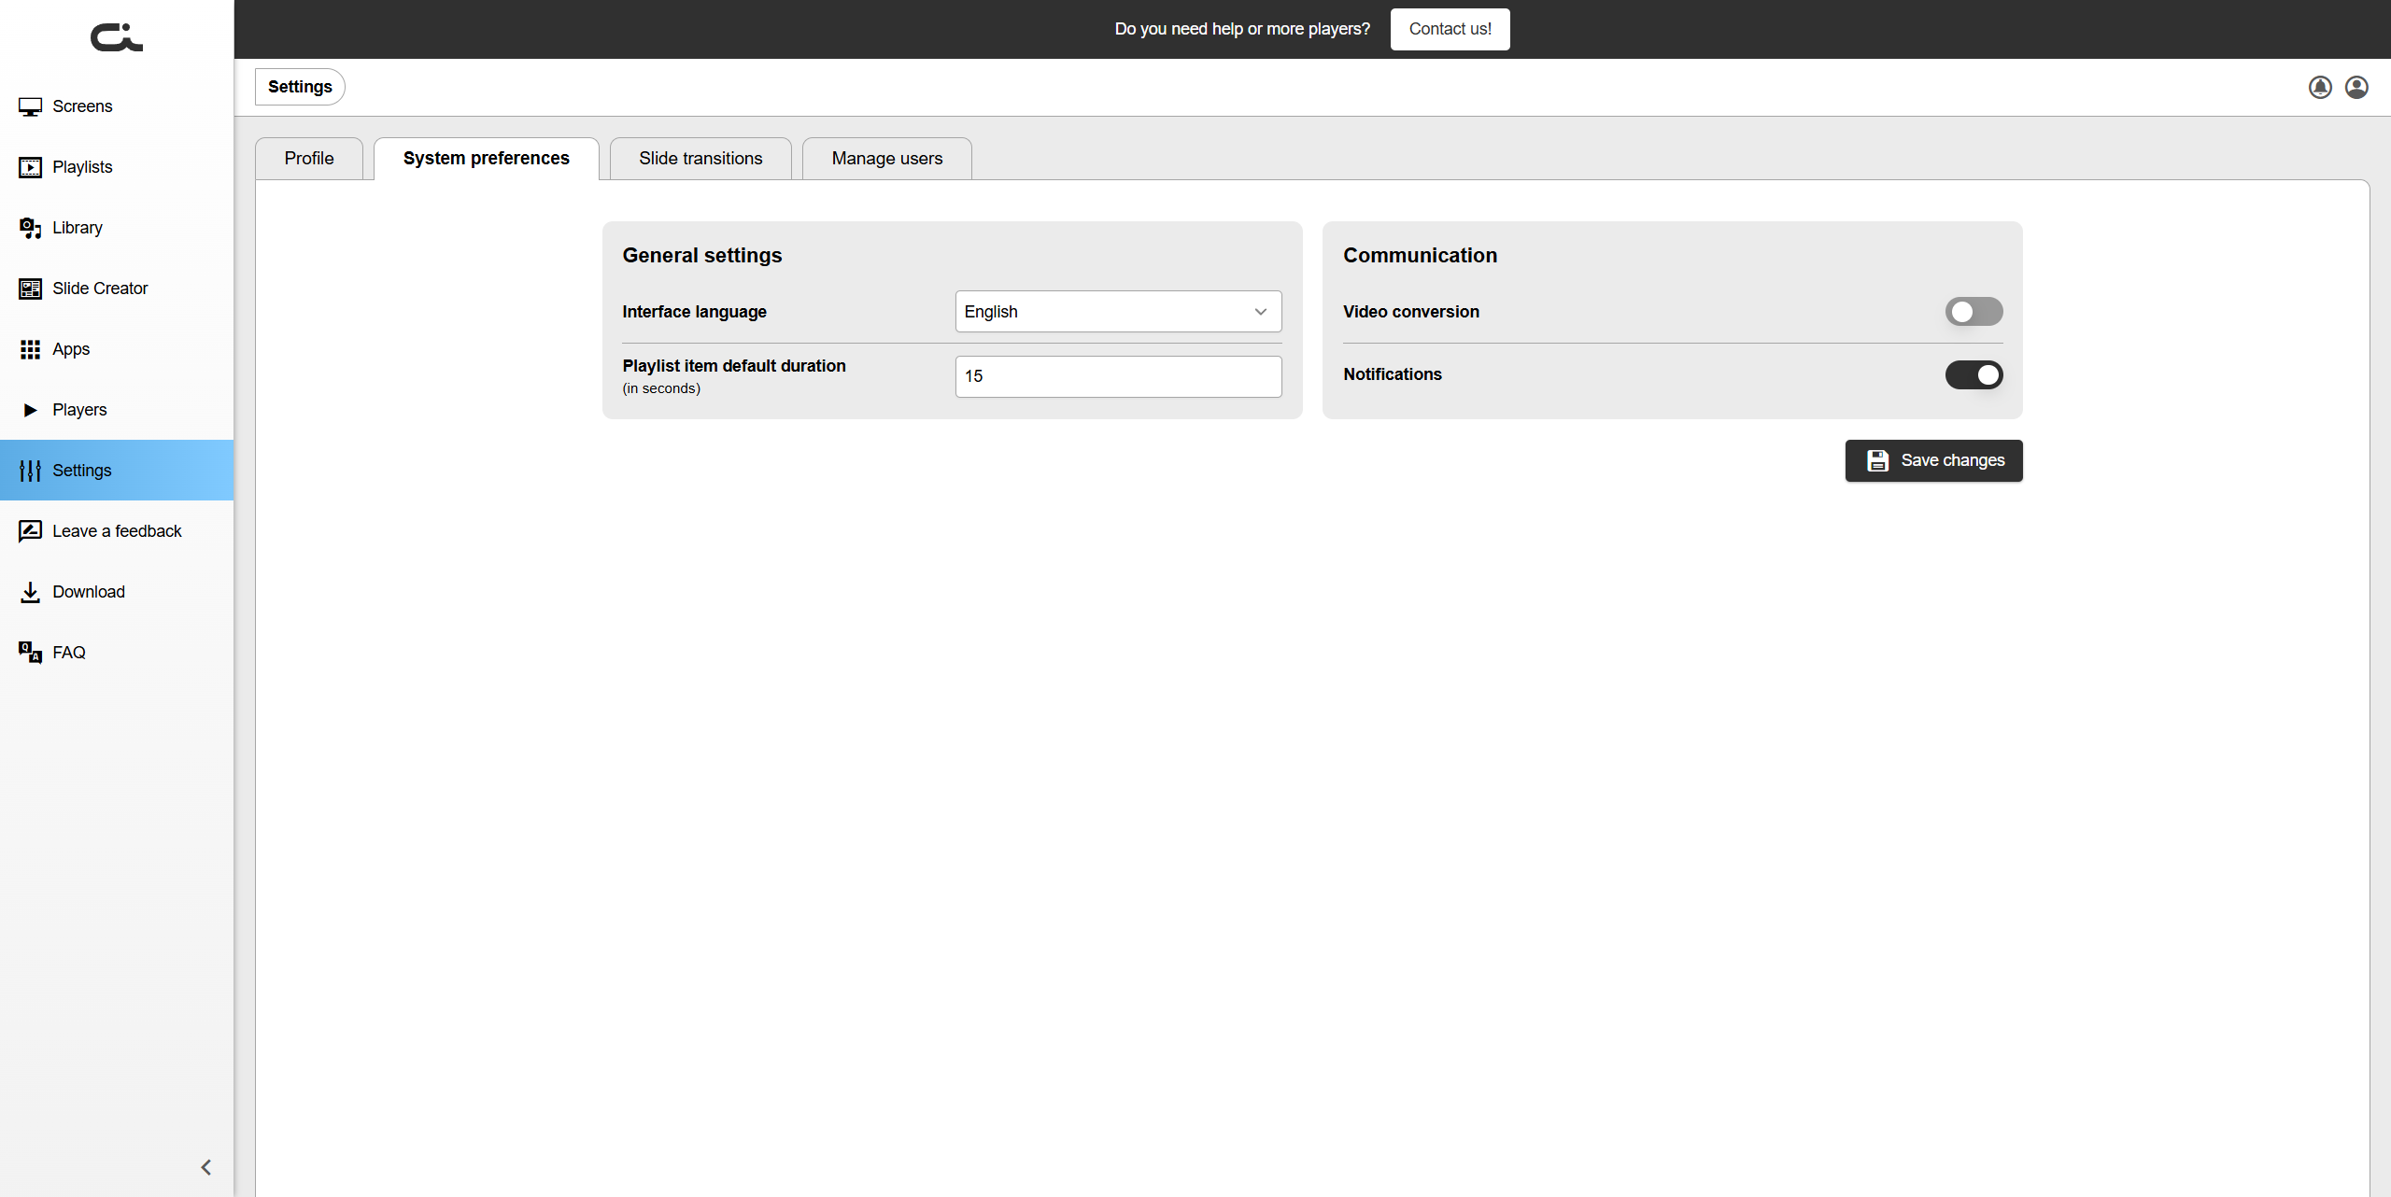Collapse the sidebar with the chevron arrow
Viewport: 2391px width, 1197px height.
point(206,1167)
